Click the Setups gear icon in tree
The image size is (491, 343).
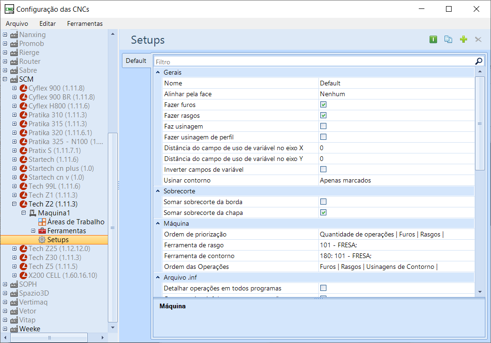[x=42, y=240]
